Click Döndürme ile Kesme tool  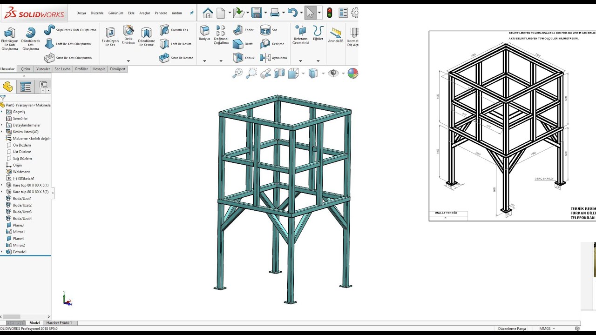pos(146,37)
